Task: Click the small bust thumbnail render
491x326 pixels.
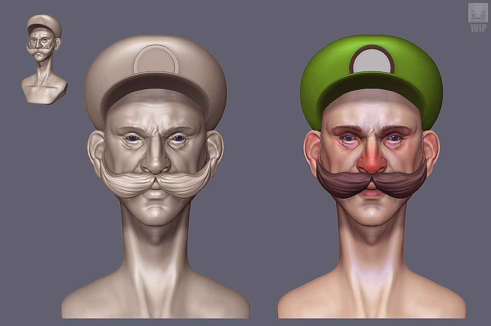Action: pos(44,59)
